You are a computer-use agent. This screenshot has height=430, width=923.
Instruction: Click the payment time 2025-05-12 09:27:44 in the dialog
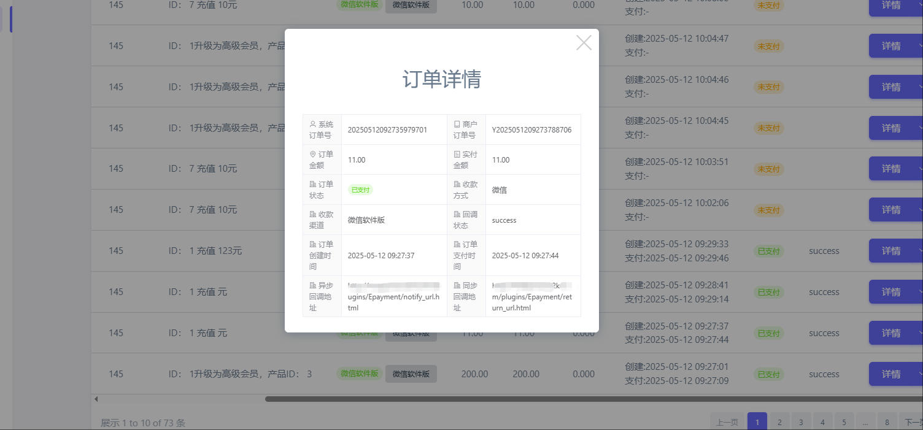click(525, 256)
